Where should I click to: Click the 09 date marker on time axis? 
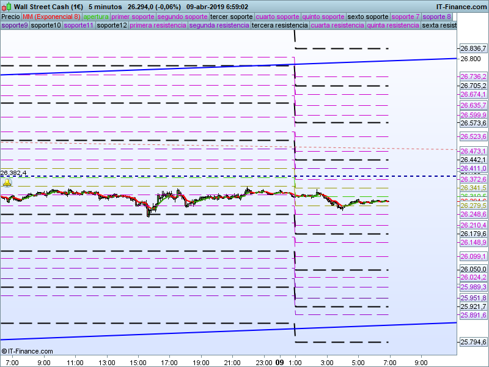tap(279, 362)
